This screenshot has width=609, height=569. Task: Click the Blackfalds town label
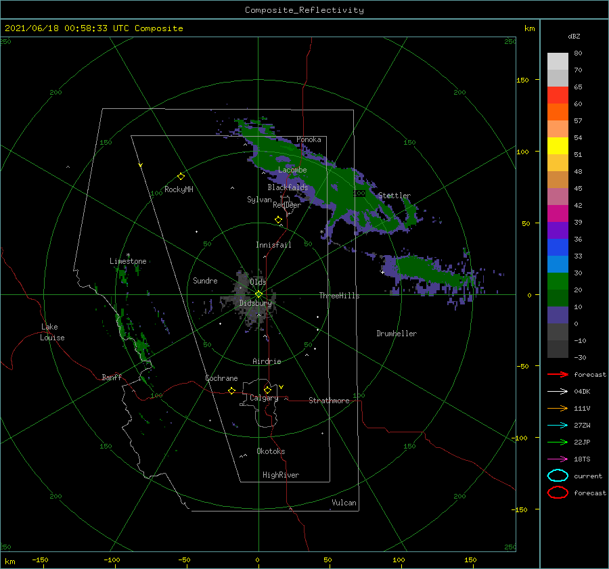coord(288,187)
